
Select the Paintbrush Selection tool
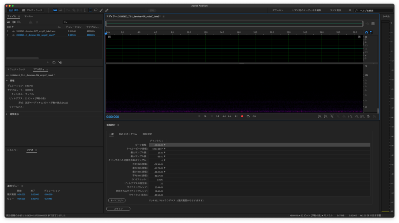point(101,10)
